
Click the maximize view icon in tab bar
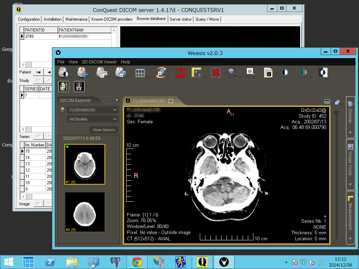[x=327, y=101]
